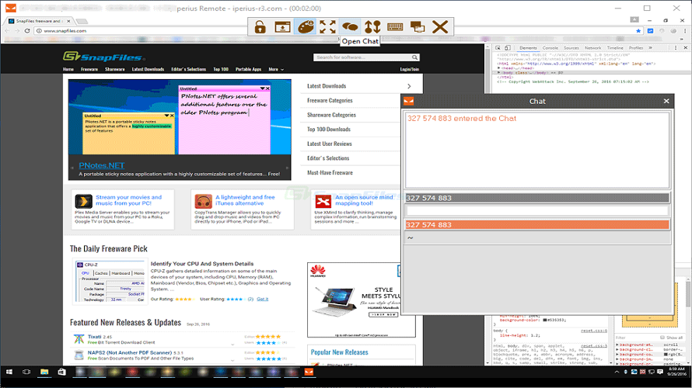
Task: Click the Search for software field
Action: (362, 57)
